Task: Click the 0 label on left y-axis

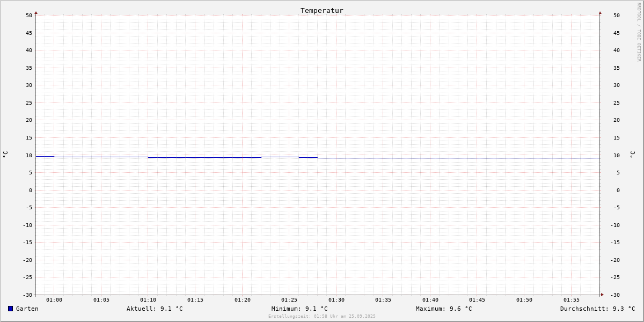Action: click(31, 191)
